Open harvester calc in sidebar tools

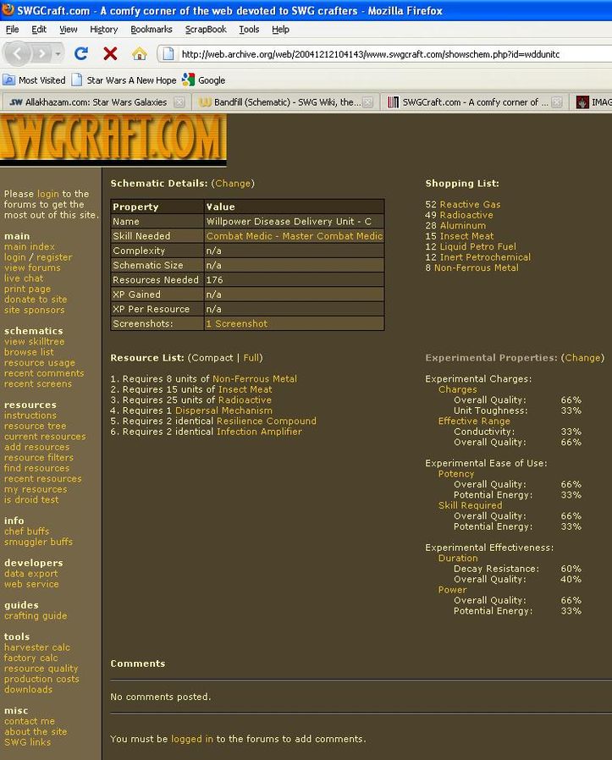point(36,647)
